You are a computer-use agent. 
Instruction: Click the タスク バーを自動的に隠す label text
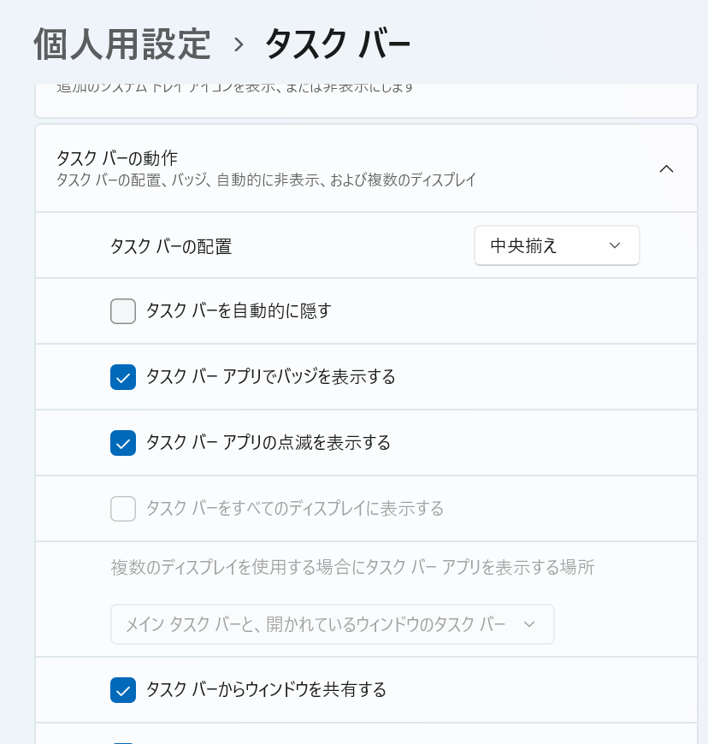tap(239, 311)
